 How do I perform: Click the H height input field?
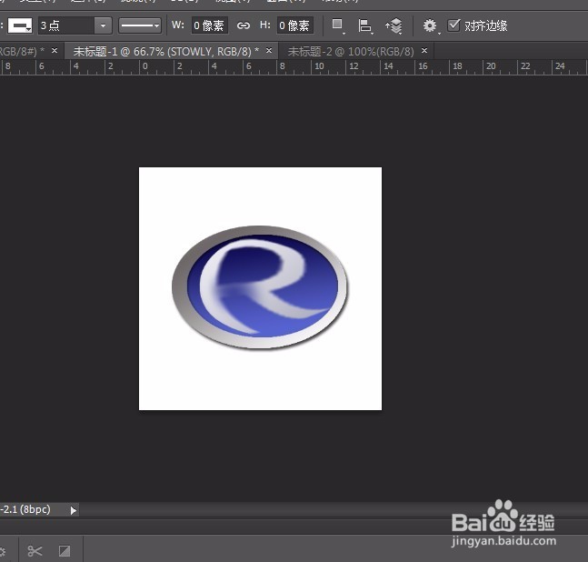(295, 25)
